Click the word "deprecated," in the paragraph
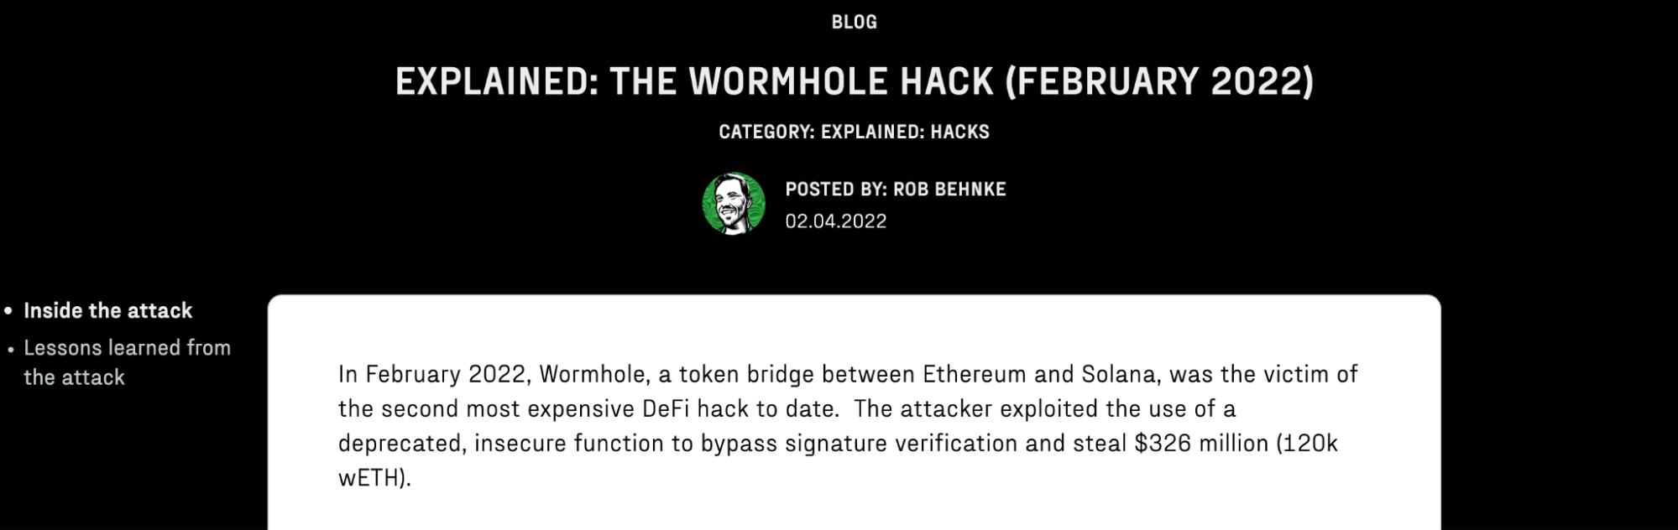The image size is (1678, 530). (x=402, y=444)
